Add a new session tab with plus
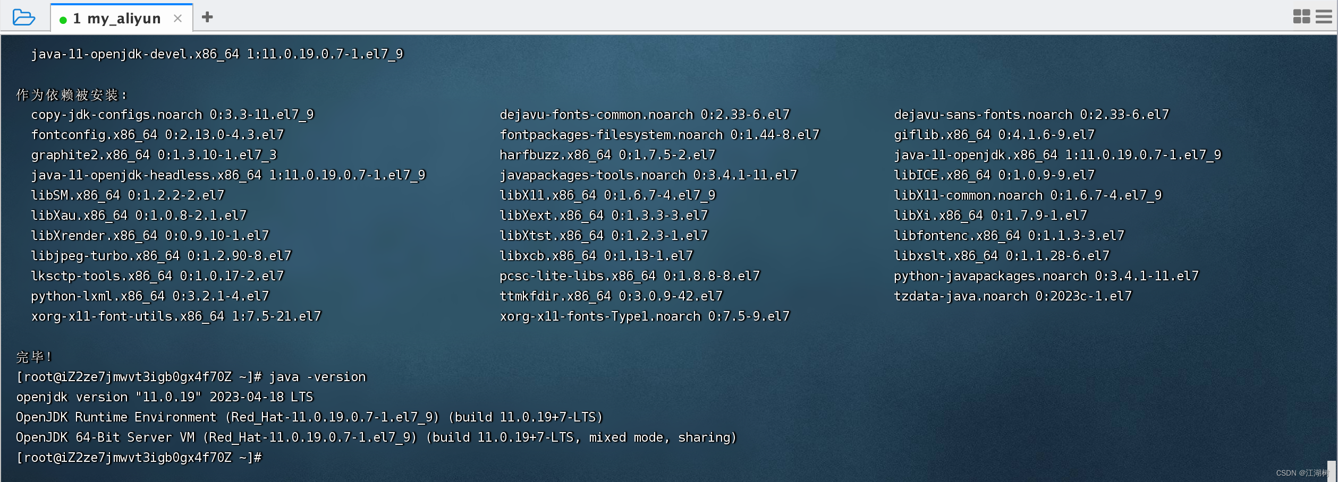The width and height of the screenshot is (1338, 482). pyautogui.click(x=207, y=18)
